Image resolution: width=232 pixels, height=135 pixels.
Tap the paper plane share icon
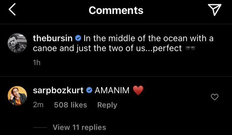click(214, 10)
